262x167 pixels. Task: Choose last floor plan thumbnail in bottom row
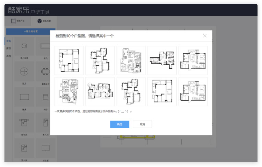193,92
